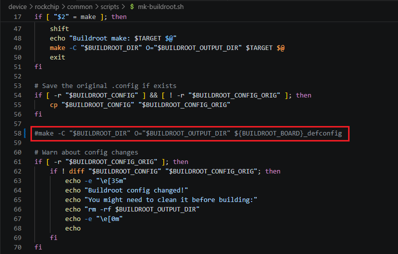The width and height of the screenshot is (398, 254).
Task: Expand breadcrumb chevron after 'common'
Action: pyautogui.click(x=97, y=6)
